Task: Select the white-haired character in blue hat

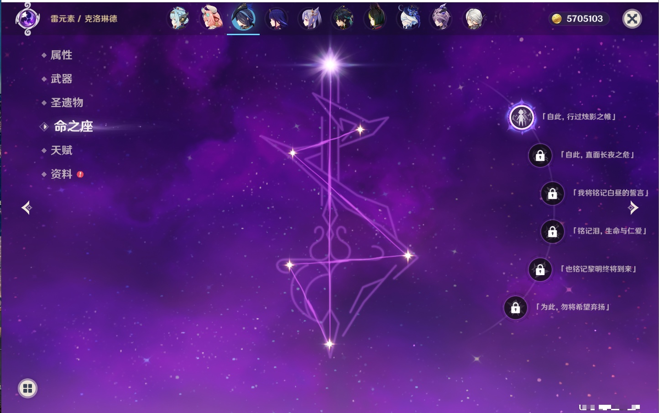Action: pos(408,19)
